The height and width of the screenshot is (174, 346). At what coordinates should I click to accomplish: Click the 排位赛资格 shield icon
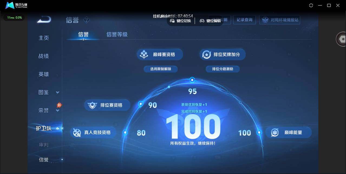click(x=92, y=105)
